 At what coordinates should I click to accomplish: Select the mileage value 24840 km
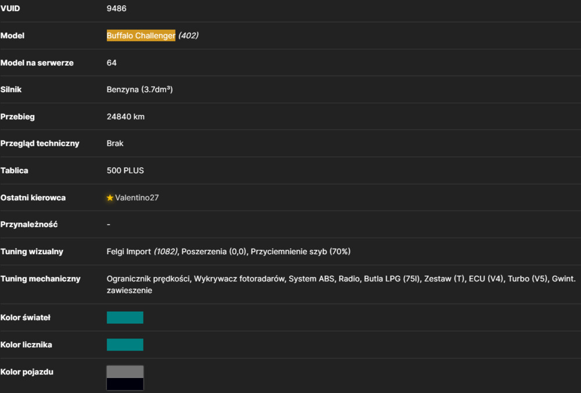(125, 117)
